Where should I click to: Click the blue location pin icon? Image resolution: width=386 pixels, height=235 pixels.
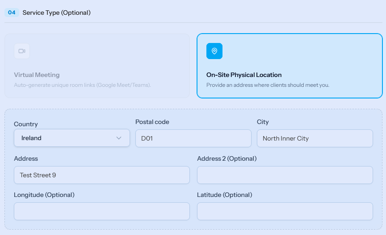click(x=214, y=51)
